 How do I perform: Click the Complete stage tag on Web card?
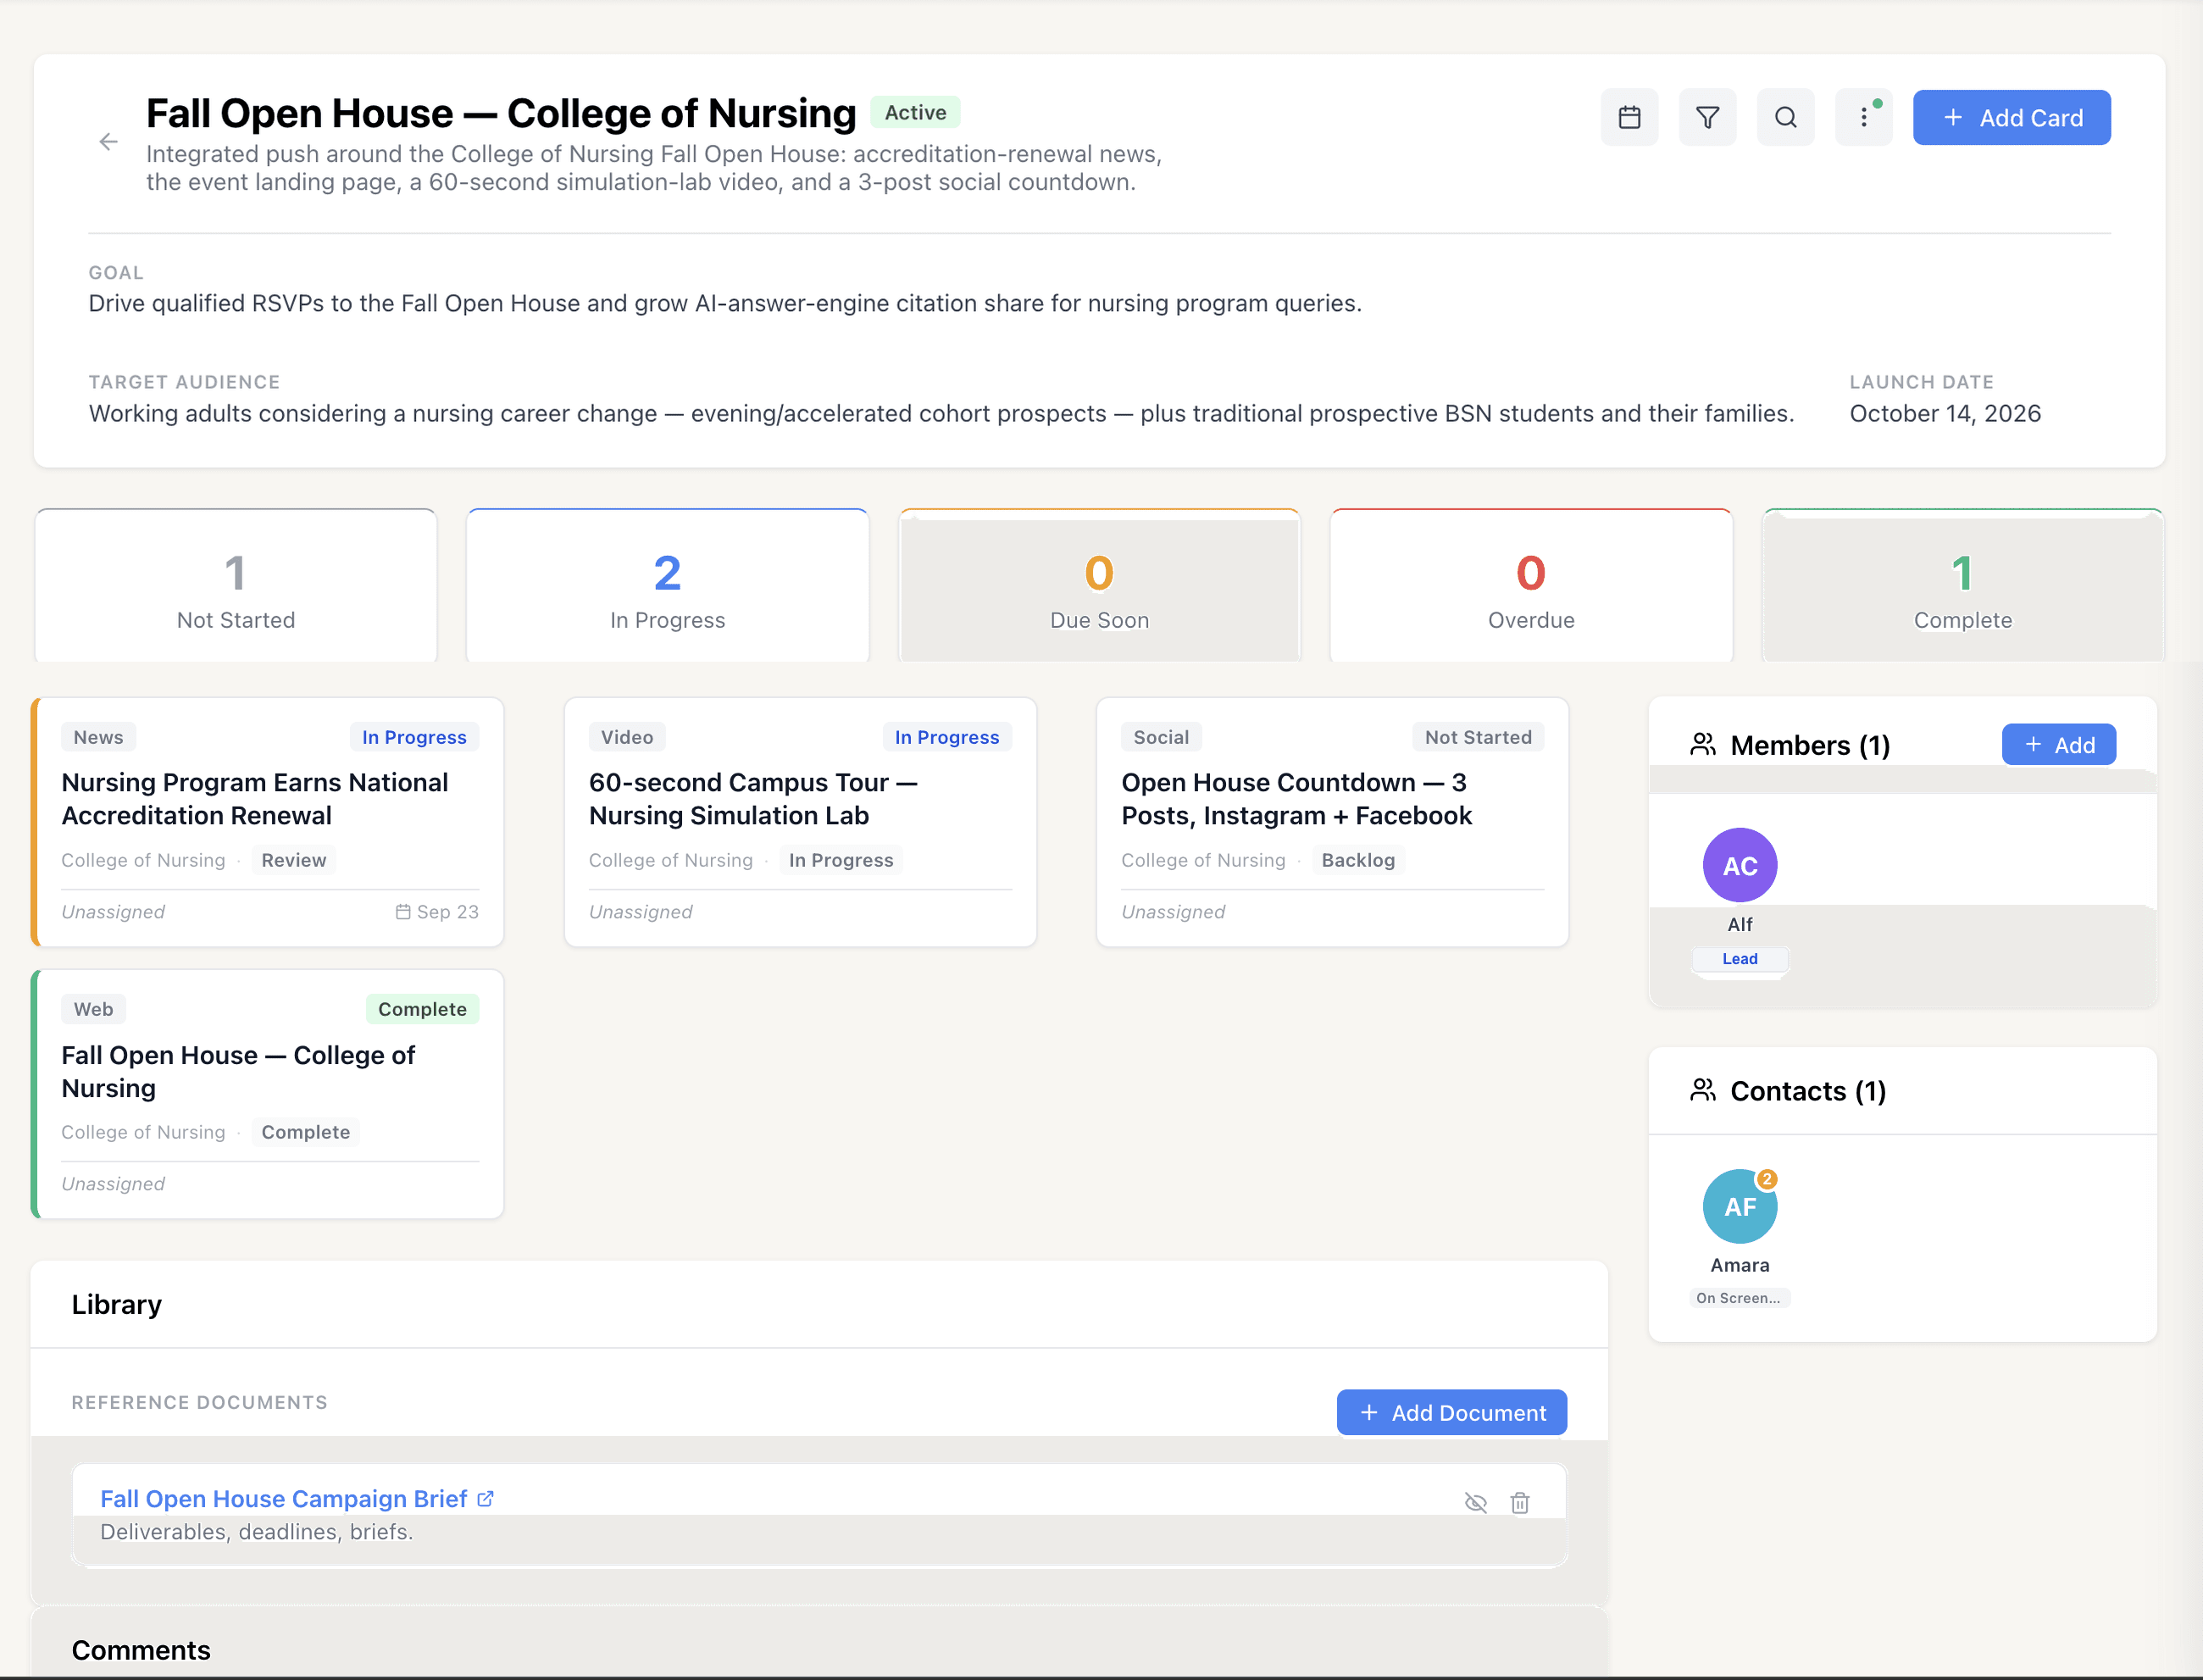click(x=306, y=1132)
